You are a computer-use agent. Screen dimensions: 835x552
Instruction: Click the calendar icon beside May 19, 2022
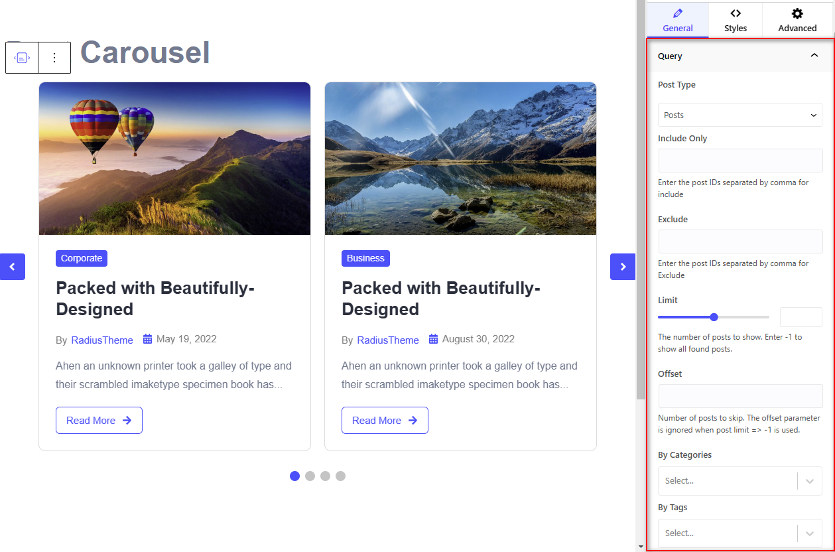pyautogui.click(x=148, y=339)
